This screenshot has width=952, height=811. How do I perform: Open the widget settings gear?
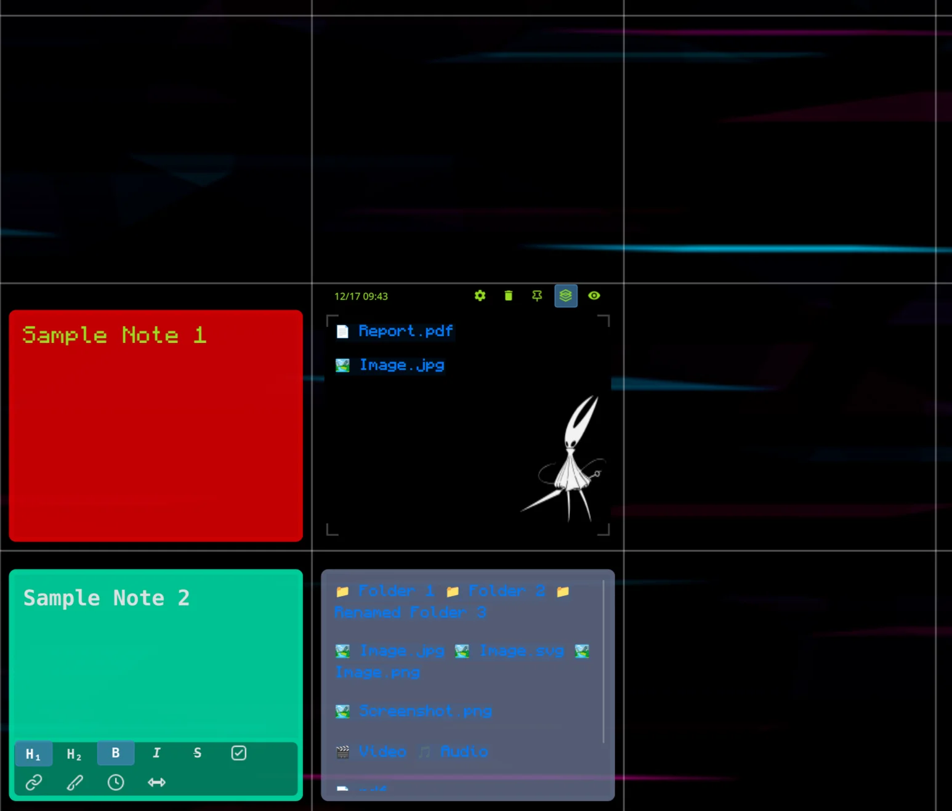point(480,296)
